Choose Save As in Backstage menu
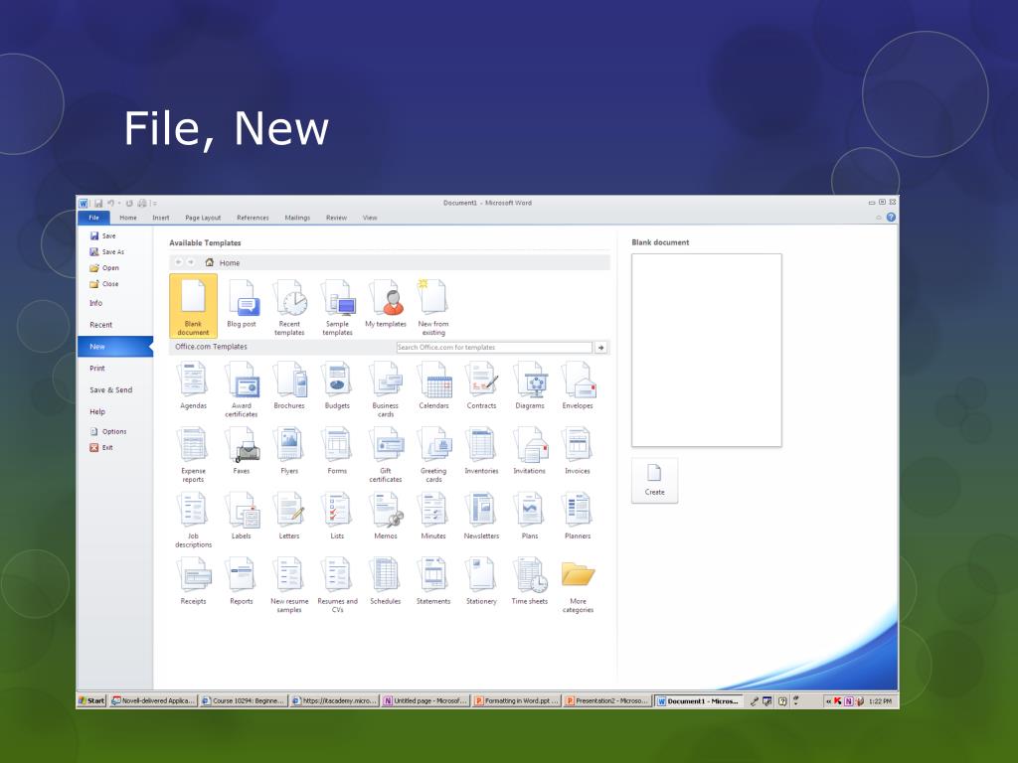The height and width of the screenshot is (763, 1018). coord(107,251)
